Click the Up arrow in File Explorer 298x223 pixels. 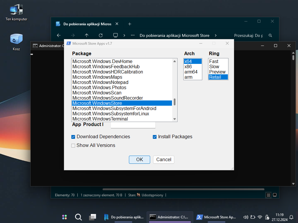point(87,35)
